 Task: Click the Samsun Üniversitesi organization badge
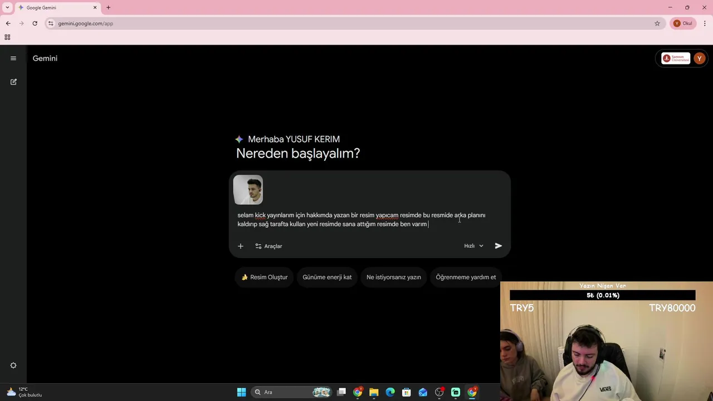[x=676, y=58]
